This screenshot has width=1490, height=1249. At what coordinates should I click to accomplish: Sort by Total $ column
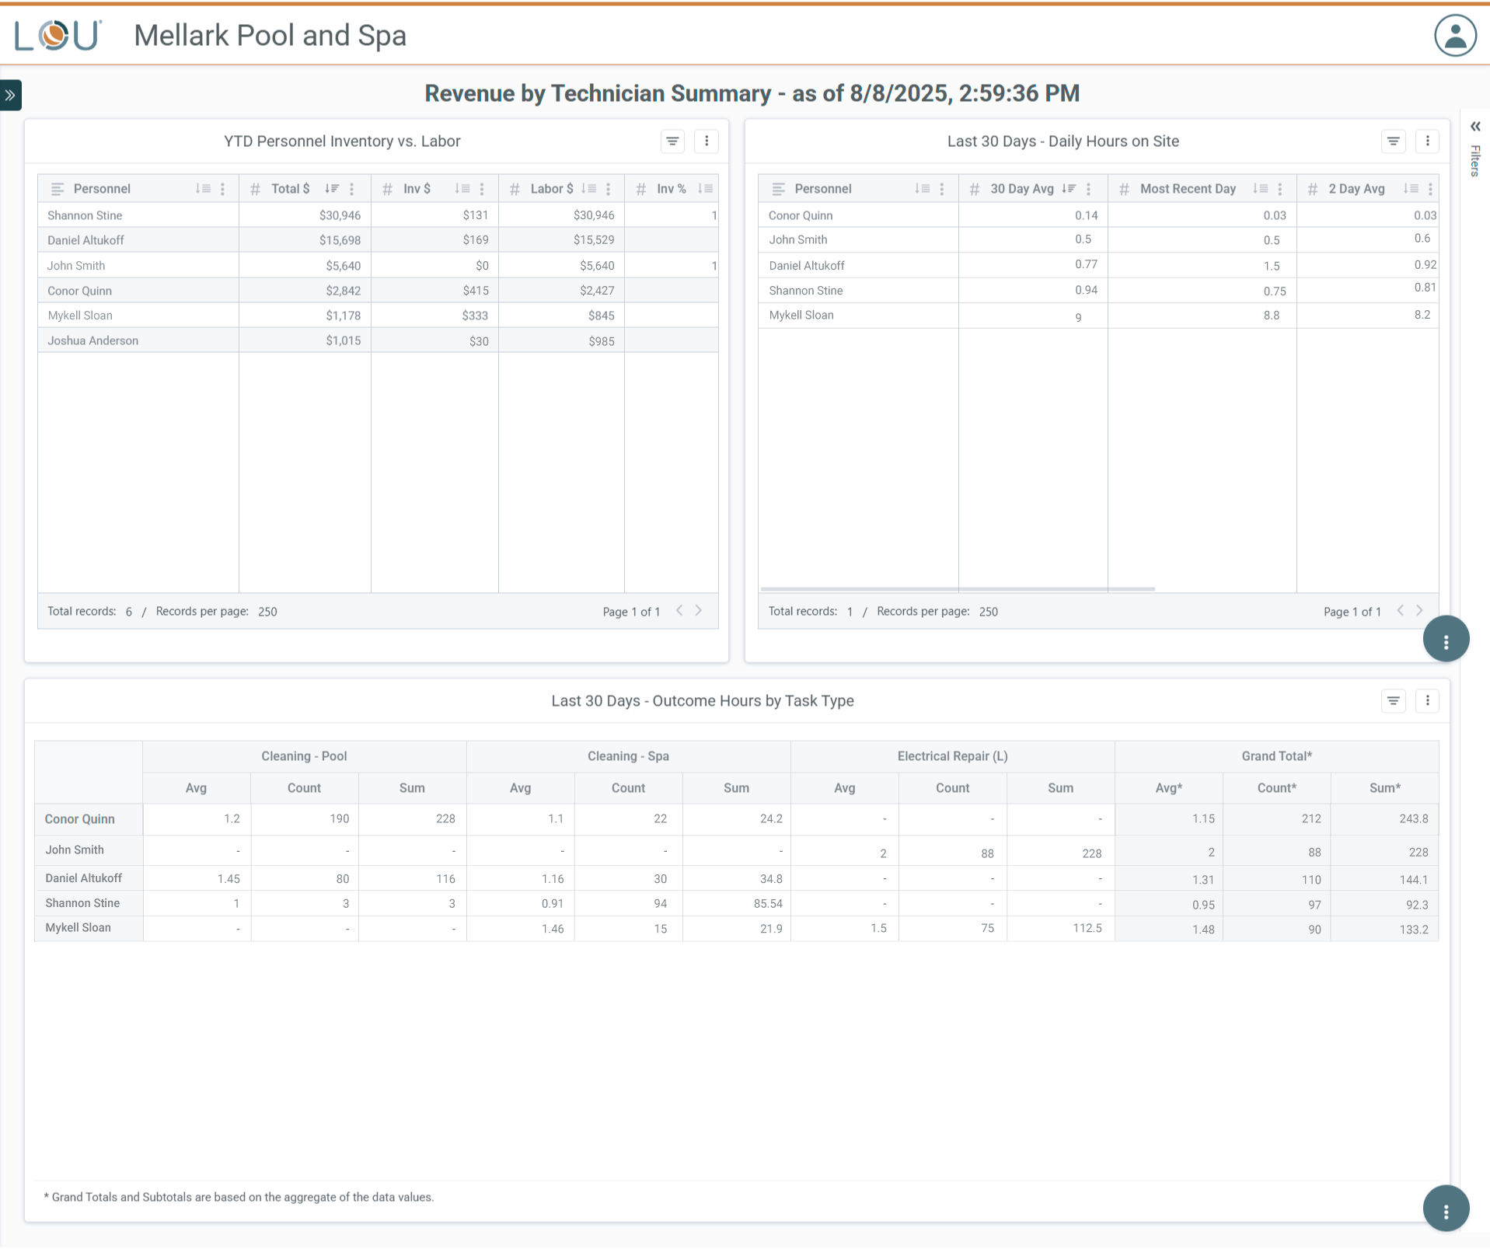[x=332, y=189]
